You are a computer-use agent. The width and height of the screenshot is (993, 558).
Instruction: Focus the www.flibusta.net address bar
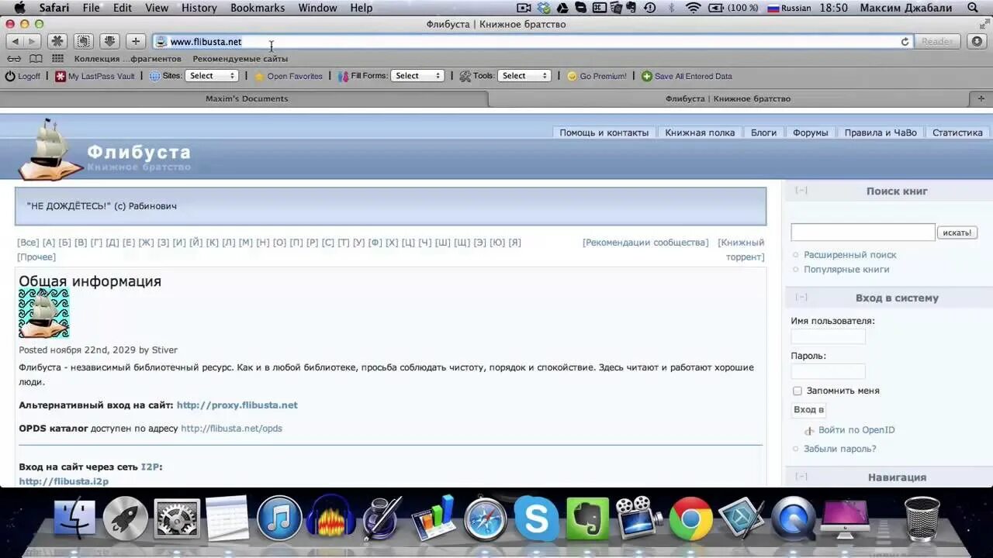532,42
